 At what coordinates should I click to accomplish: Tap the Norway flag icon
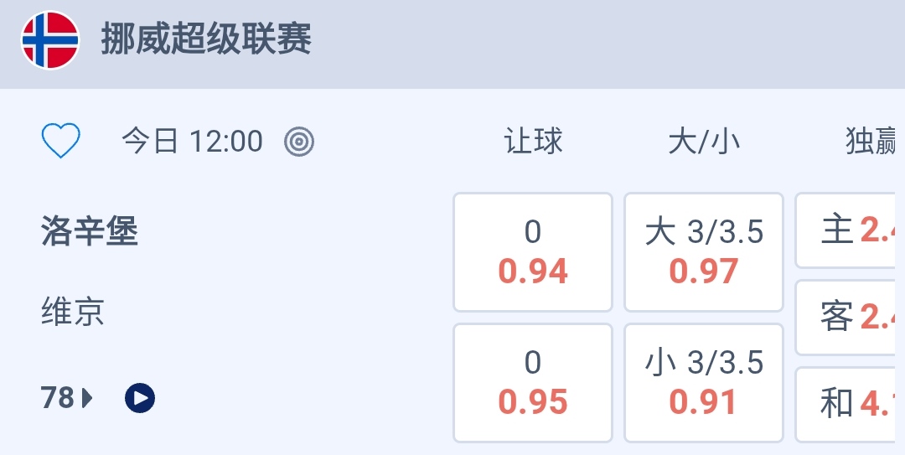(x=50, y=40)
